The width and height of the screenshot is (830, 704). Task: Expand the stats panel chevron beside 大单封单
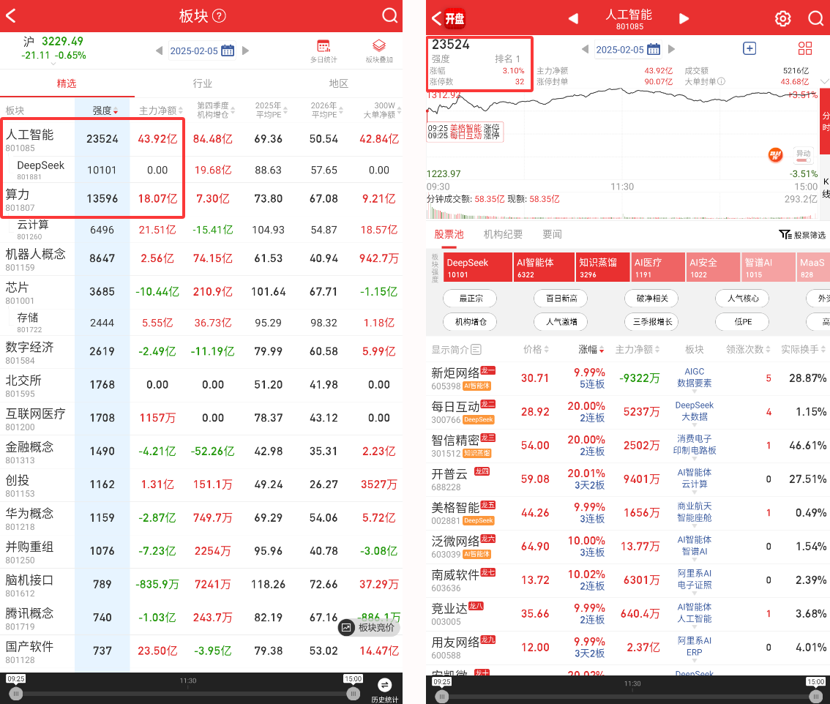pyautogui.click(x=825, y=80)
